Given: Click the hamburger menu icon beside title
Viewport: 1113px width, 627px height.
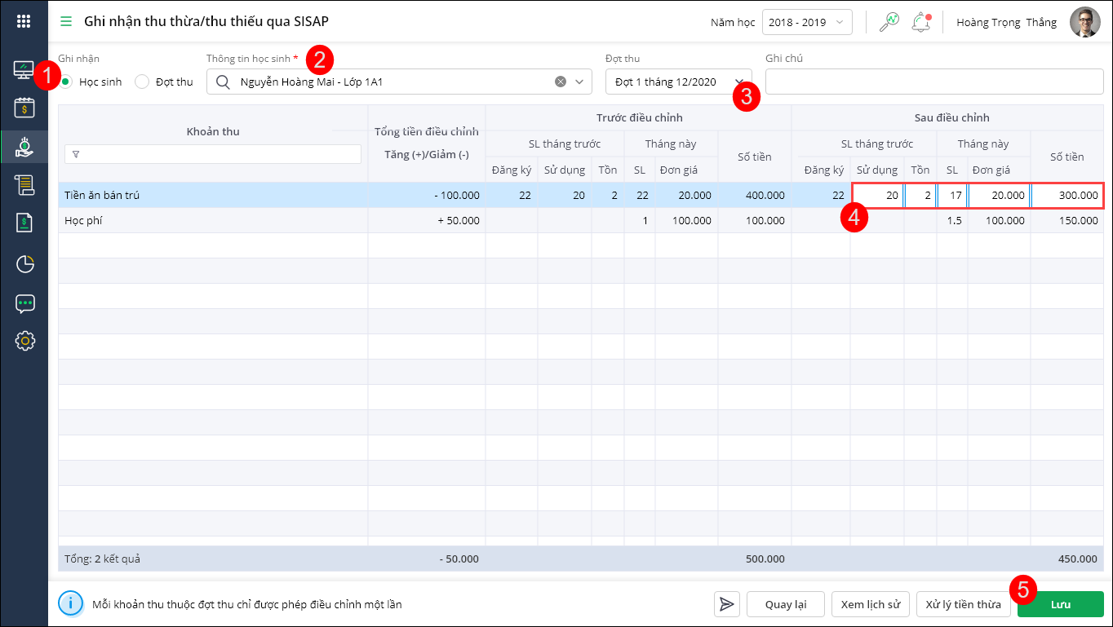Looking at the screenshot, I should [66, 21].
